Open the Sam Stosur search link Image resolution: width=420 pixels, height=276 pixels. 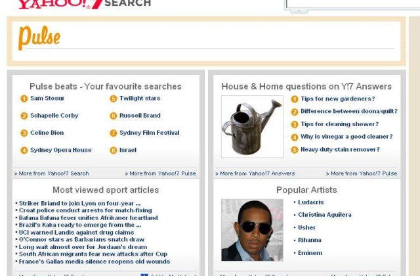[x=47, y=98]
